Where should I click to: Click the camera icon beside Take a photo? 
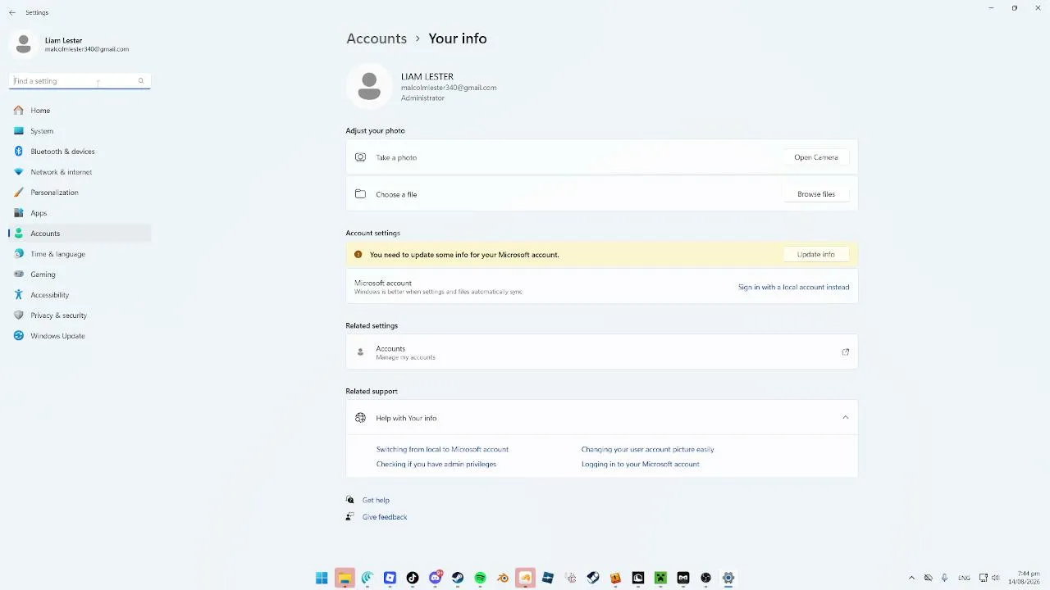pos(360,157)
